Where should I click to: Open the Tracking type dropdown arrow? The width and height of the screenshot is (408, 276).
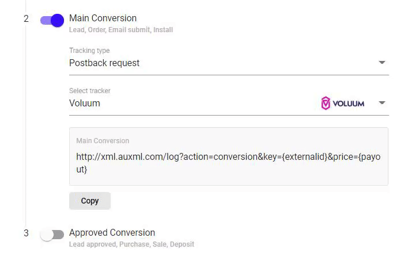[381, 62]
